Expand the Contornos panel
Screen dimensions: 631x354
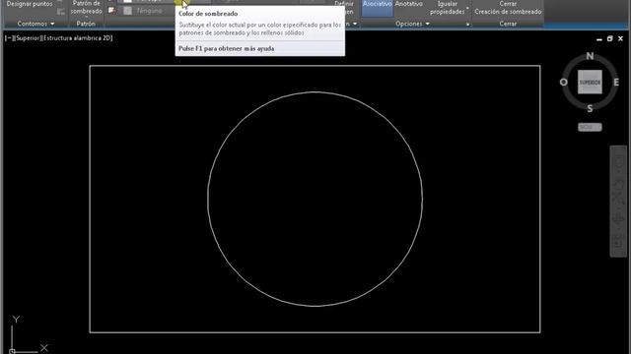pyautogui.click(x=35, y=24)
